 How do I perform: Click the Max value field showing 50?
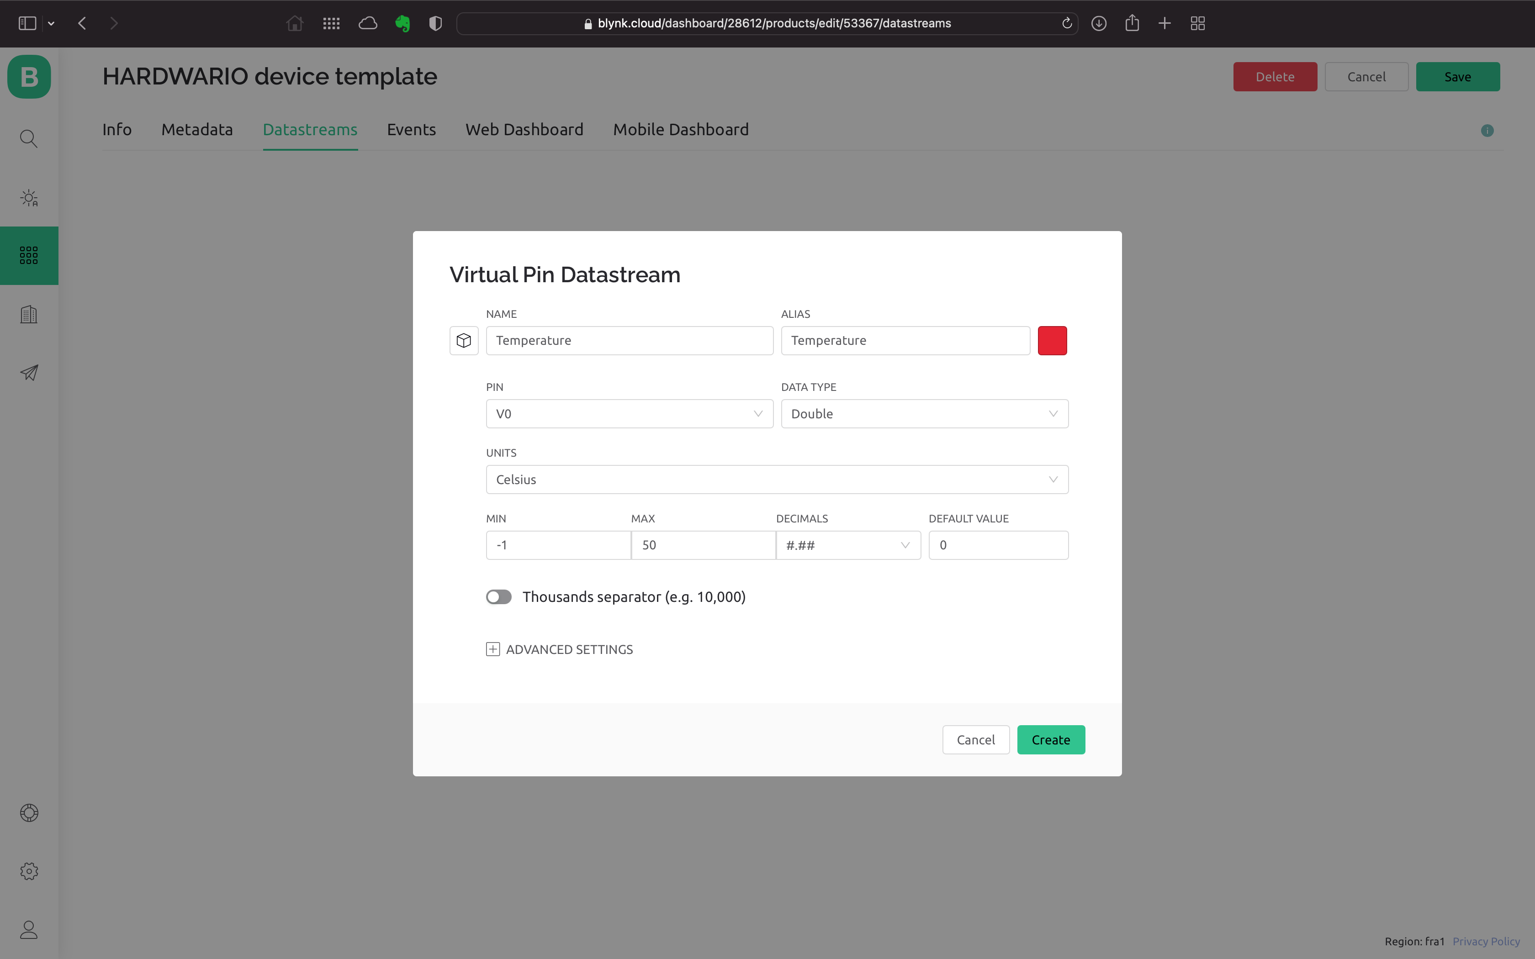tap(704, 545)
